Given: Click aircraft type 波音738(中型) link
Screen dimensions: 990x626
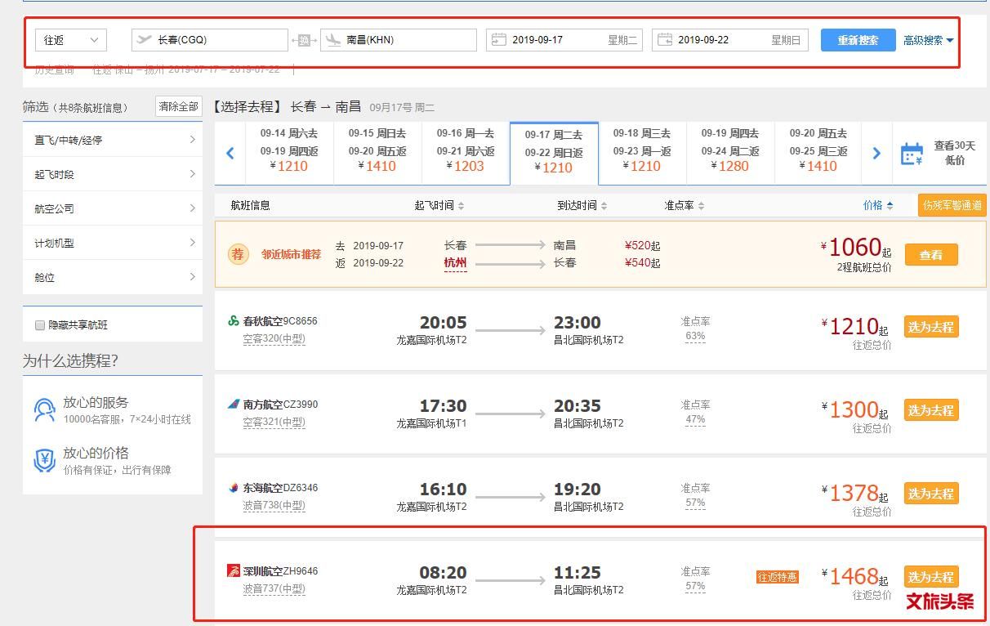Looking at the screenshot, I should pos(274,505).
